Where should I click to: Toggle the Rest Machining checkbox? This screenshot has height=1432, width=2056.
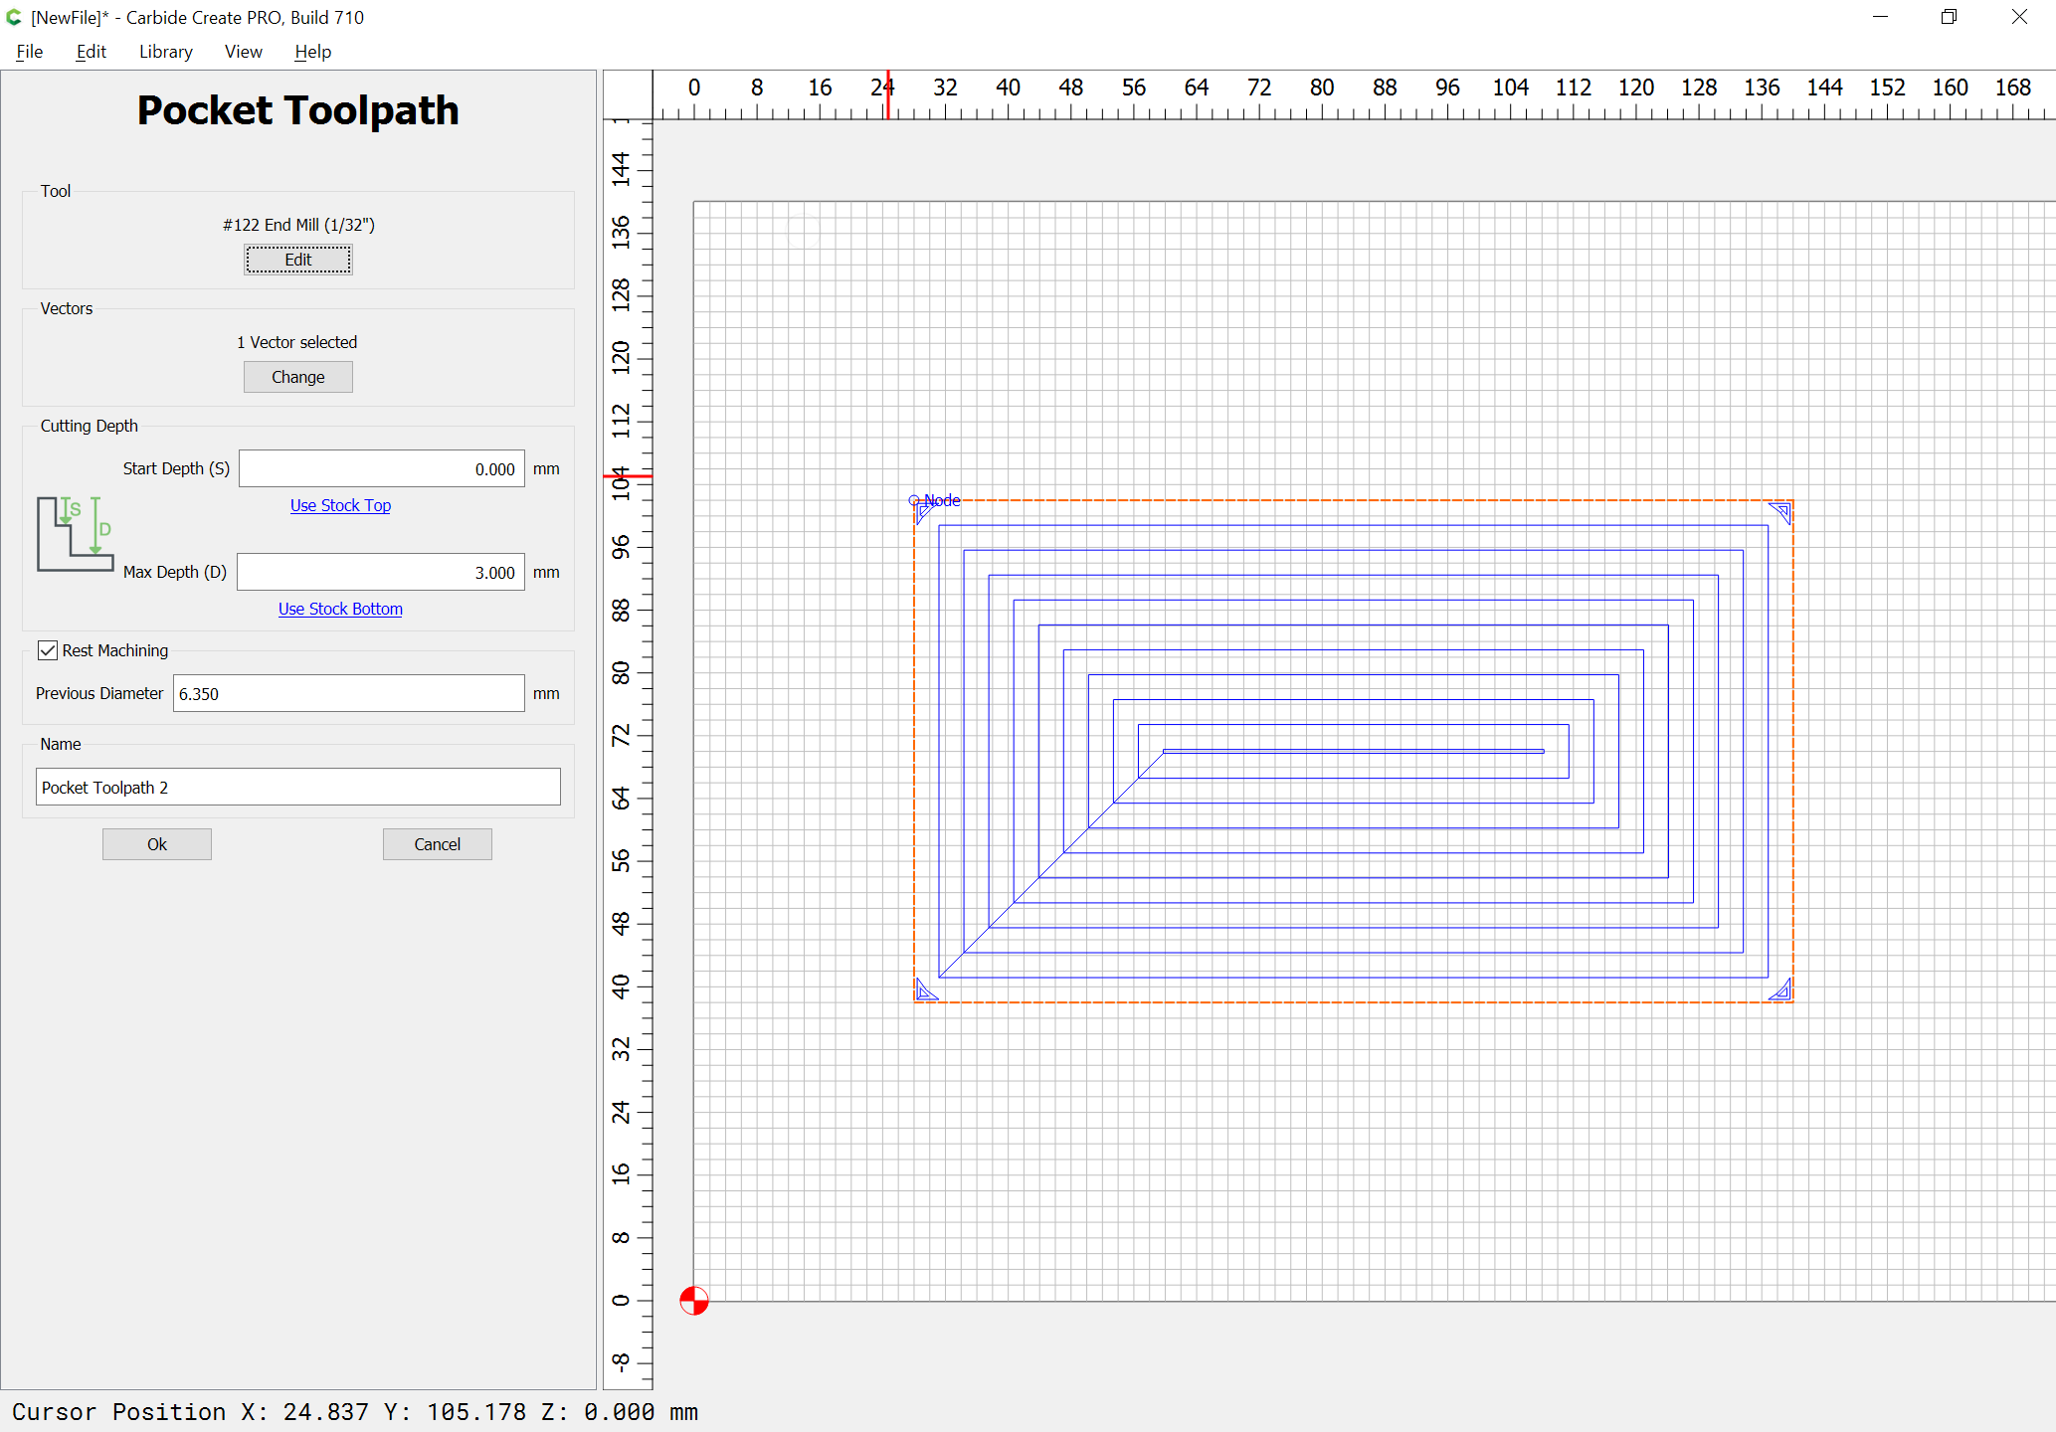48,650
